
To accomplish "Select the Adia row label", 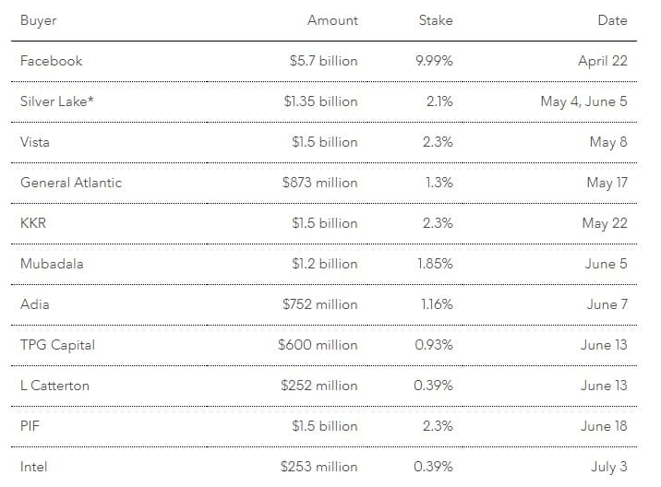I will pos(35,304).
